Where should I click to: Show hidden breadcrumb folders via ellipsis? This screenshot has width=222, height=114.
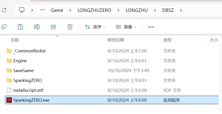pyautogui.click(x=42, y=10)
